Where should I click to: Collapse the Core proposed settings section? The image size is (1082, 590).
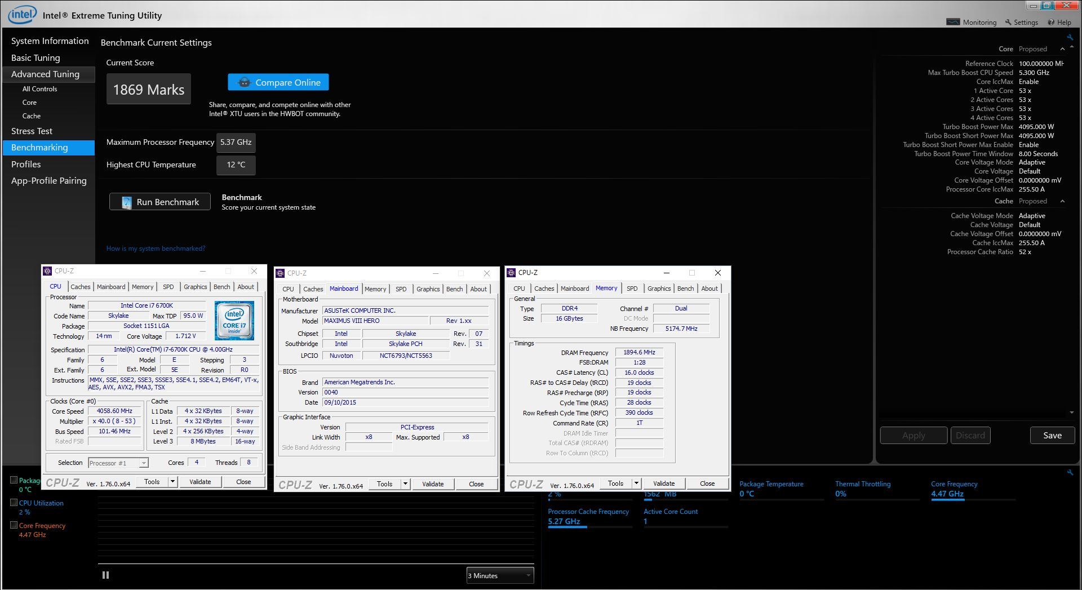(x=1062, y=49)
